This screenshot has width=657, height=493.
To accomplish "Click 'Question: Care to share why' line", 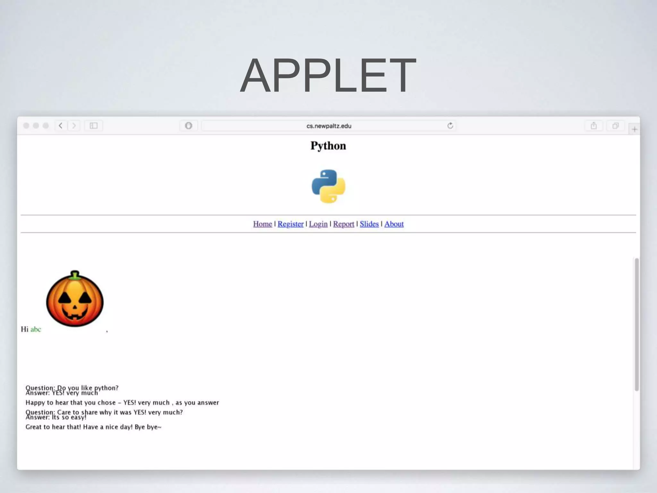I will pos(104,412).
